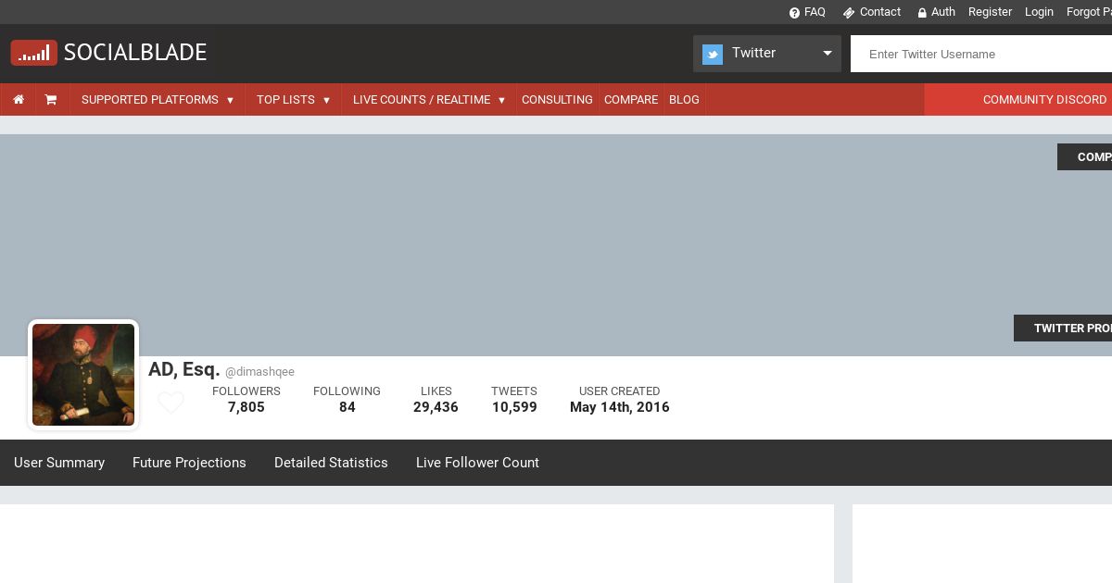
Task: Open the Community Discord button
Action: (x=1018, y=99)
